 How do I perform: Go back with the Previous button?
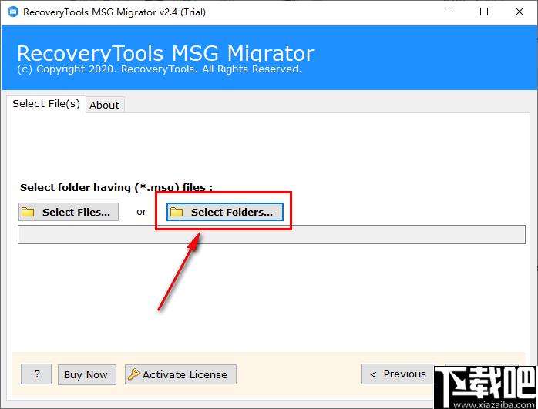[x=398, y=374]
